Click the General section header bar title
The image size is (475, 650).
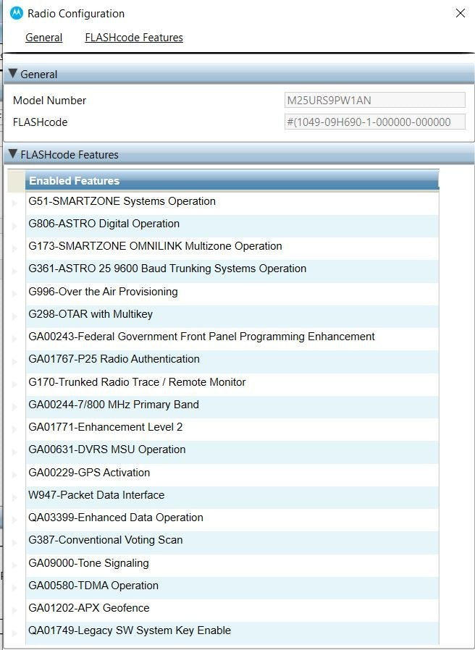[39, 75]
